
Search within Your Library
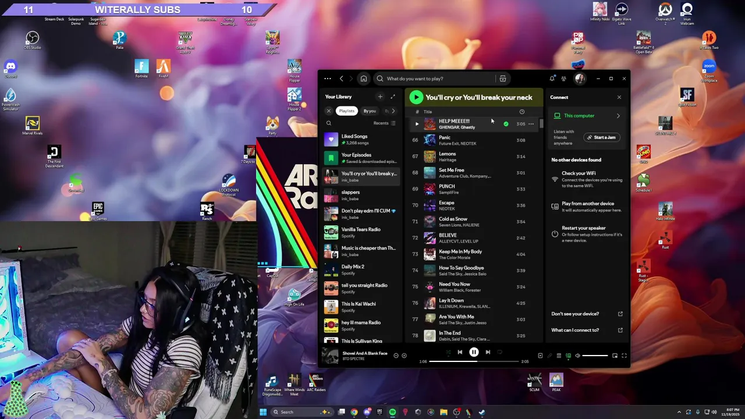(329, 123)
